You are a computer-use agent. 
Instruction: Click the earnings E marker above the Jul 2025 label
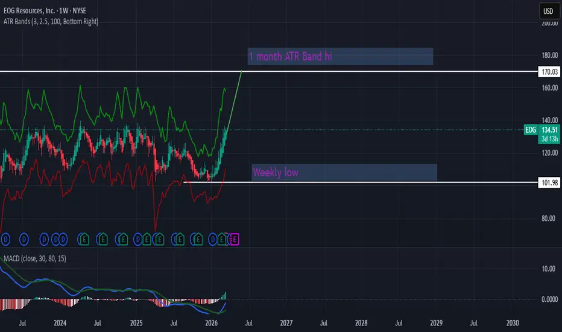pos(179,240)
